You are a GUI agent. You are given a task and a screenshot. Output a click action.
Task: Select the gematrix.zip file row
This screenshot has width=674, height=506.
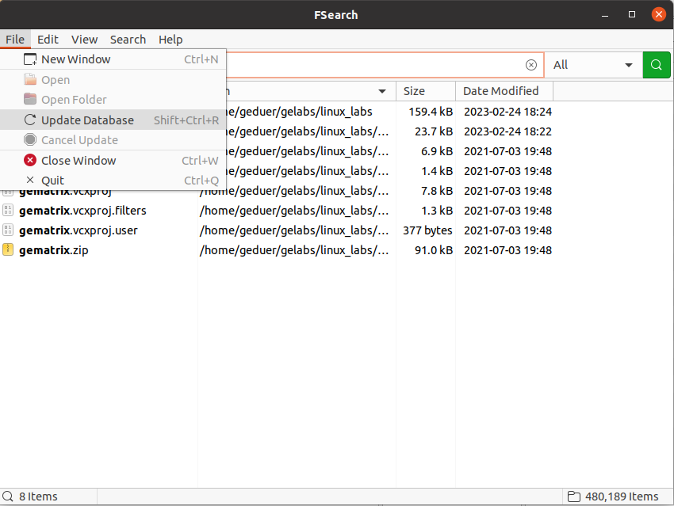tap(277, 249)
